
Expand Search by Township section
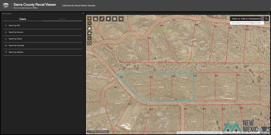pyautogui.click(x=16, y=45)
